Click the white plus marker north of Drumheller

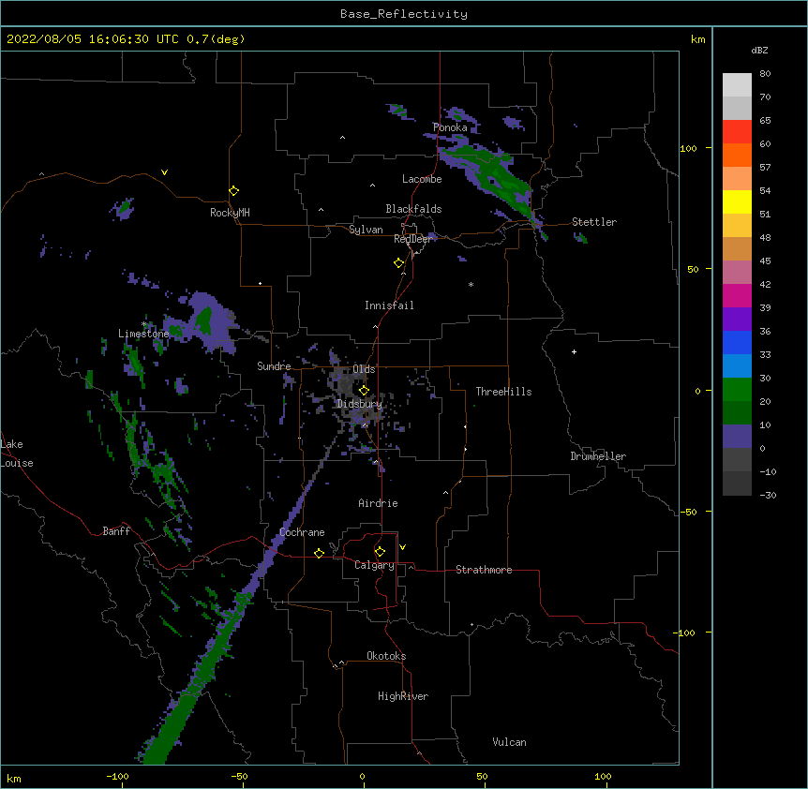574,351
